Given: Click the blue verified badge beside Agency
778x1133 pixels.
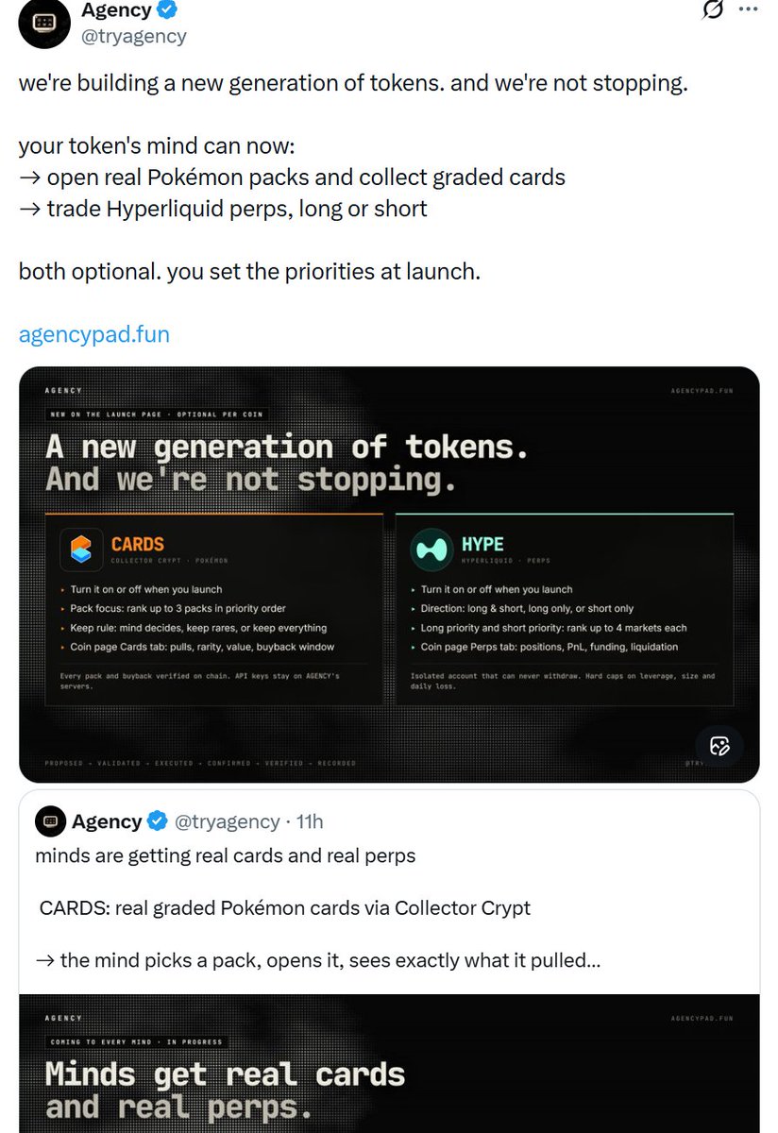Looking at the screenshot, I should click(168, 11).
